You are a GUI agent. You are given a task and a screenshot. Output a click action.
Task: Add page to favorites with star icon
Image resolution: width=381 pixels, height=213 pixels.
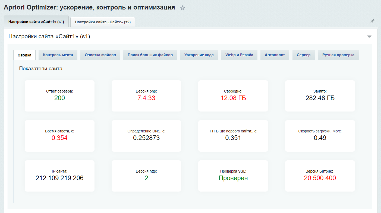[x=182, y=8]
